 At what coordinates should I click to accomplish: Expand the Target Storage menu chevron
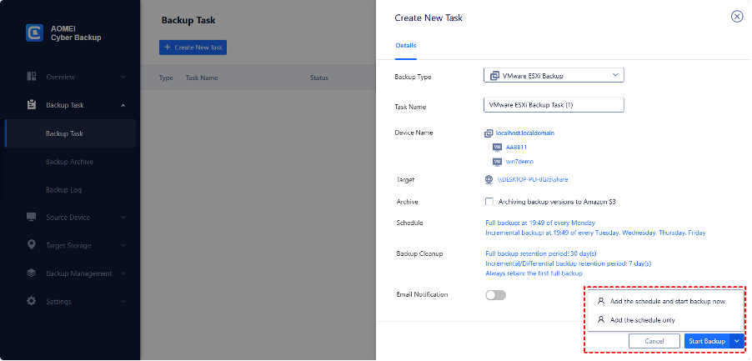tap(123, 245)
